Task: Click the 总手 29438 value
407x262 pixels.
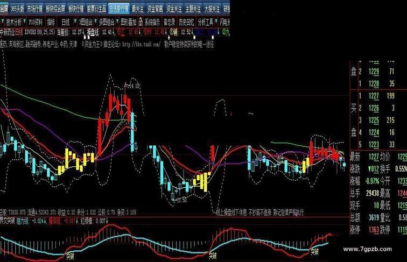Action: [372, 193]
